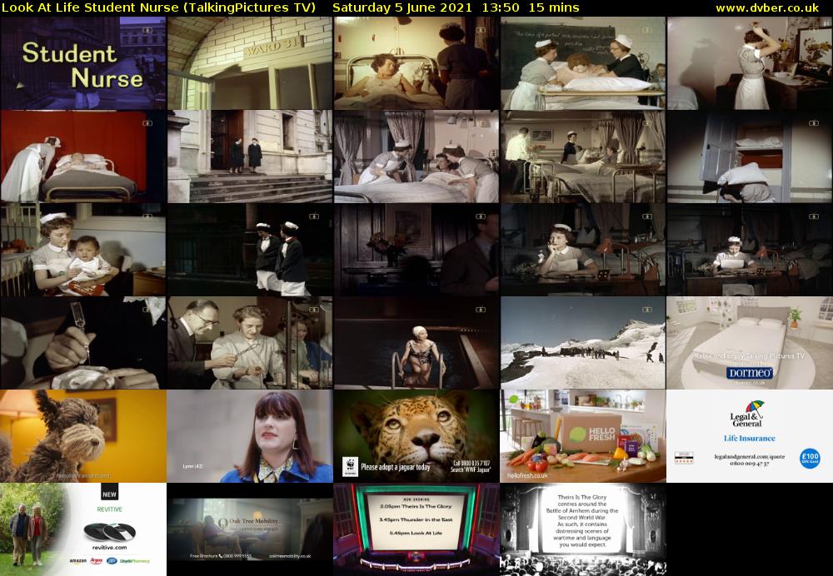The image size is (833, 576).
Task: Click the Hello Fresh lime logo on box
Action: click(578, 433)
